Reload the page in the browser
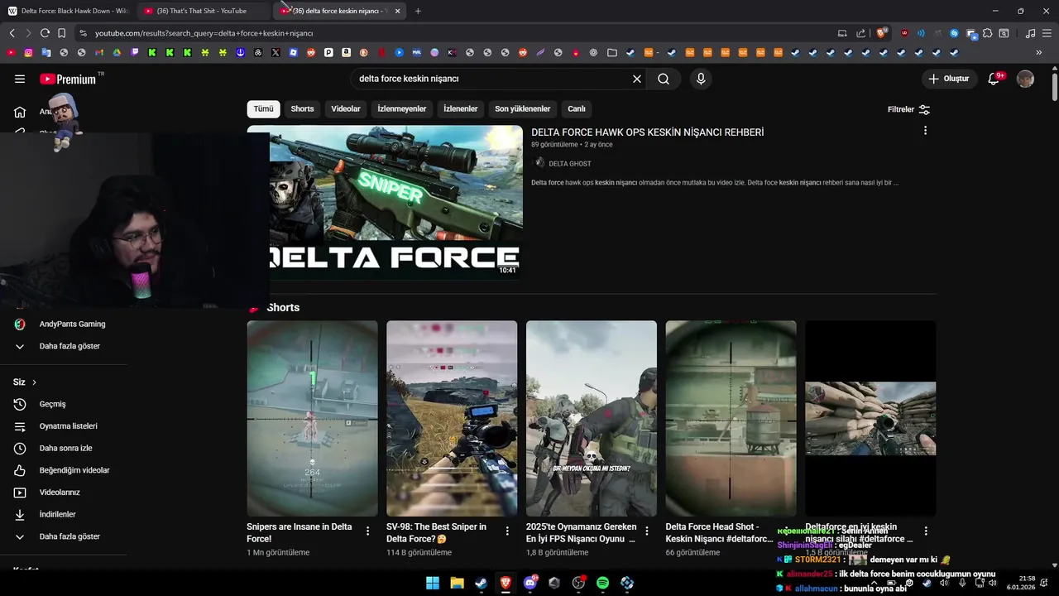This screenshot has width=1059, height=596. [45, 33]
